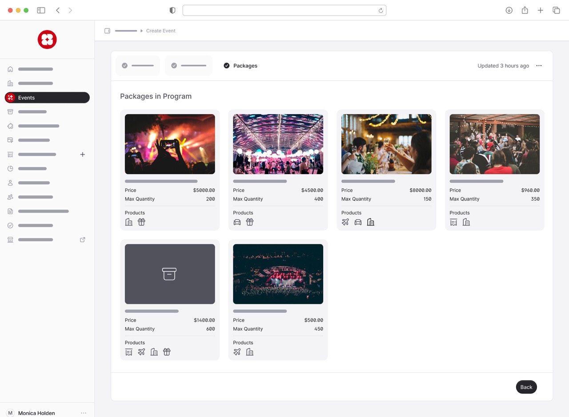Screen dimensions: 569x417
Task: Open the three-dot menu near Updated timestamp
Action: (539, 66)
